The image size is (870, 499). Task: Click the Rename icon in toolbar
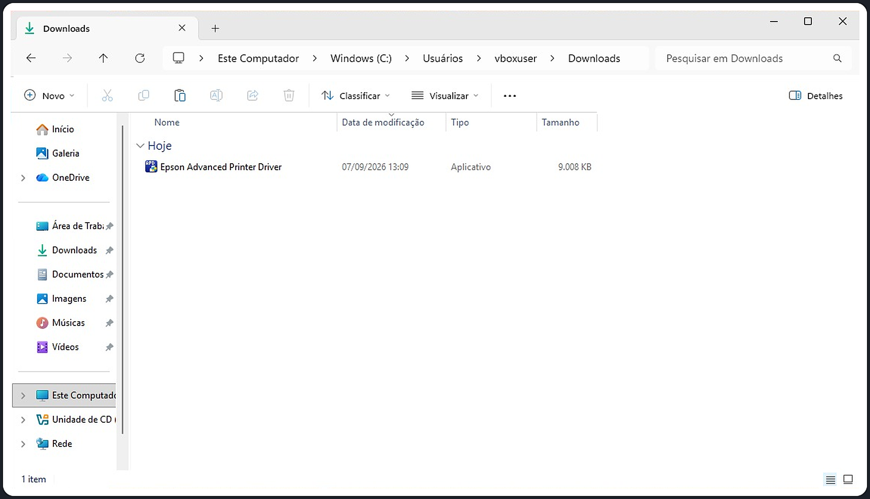click(x=216, y=96)
